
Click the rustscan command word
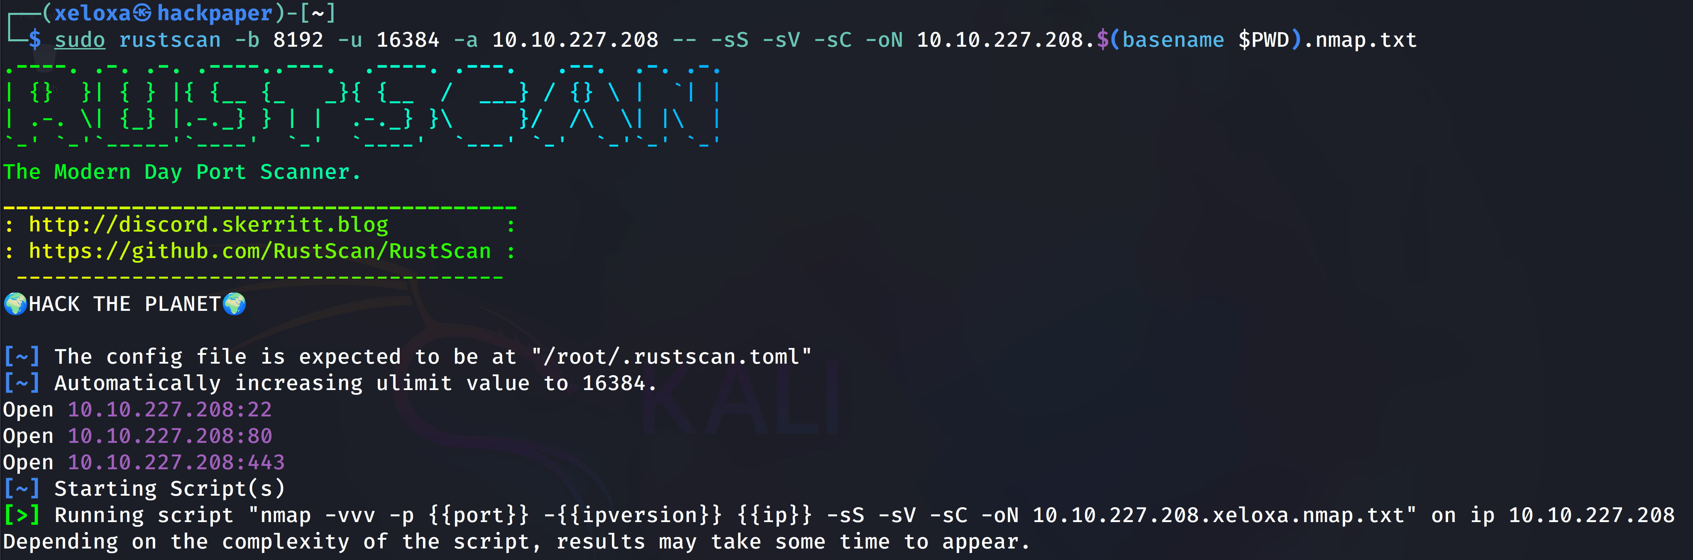click(x=170, y=40)
